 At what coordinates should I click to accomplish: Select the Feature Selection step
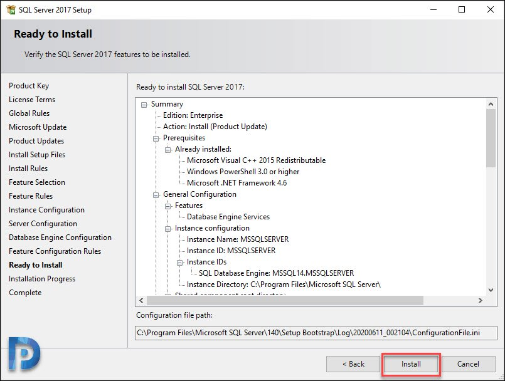37,182
